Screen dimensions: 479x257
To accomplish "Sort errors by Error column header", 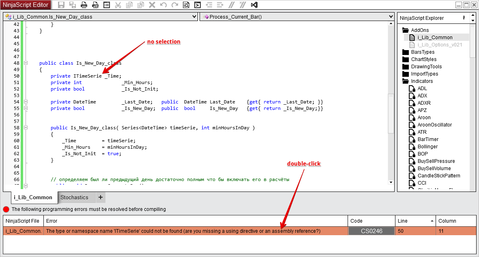I will tap(195, 221).
